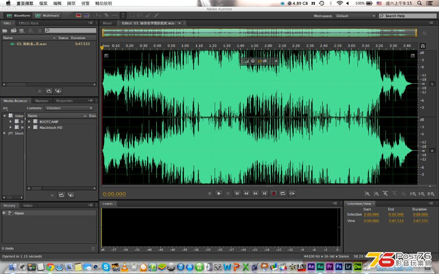Switch to Waveform view

[x=19, y=15]
